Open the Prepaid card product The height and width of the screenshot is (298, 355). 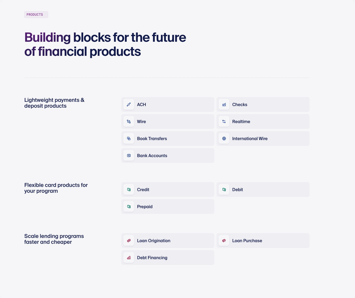(168, 207)
